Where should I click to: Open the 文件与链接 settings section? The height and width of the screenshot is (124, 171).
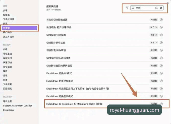(x=9, y=19)
